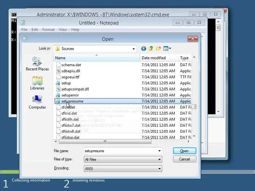Create a new folder icon
The image size is (255, 191).
pos(158,48)
